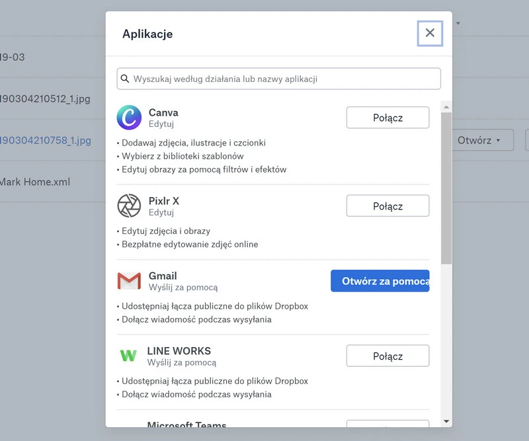Click the Pixlr X aperture icon
Screen dimensions: 529x441
(129, 206)
